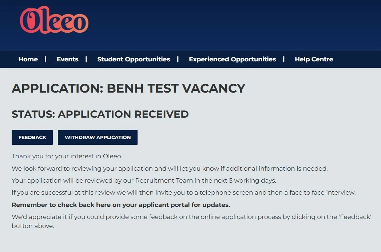The width and height of the screenshot is (381, 252).
Task: Select Experienced Opportunities navigation item
Action: pyautogui.click(x=232, y=59)
